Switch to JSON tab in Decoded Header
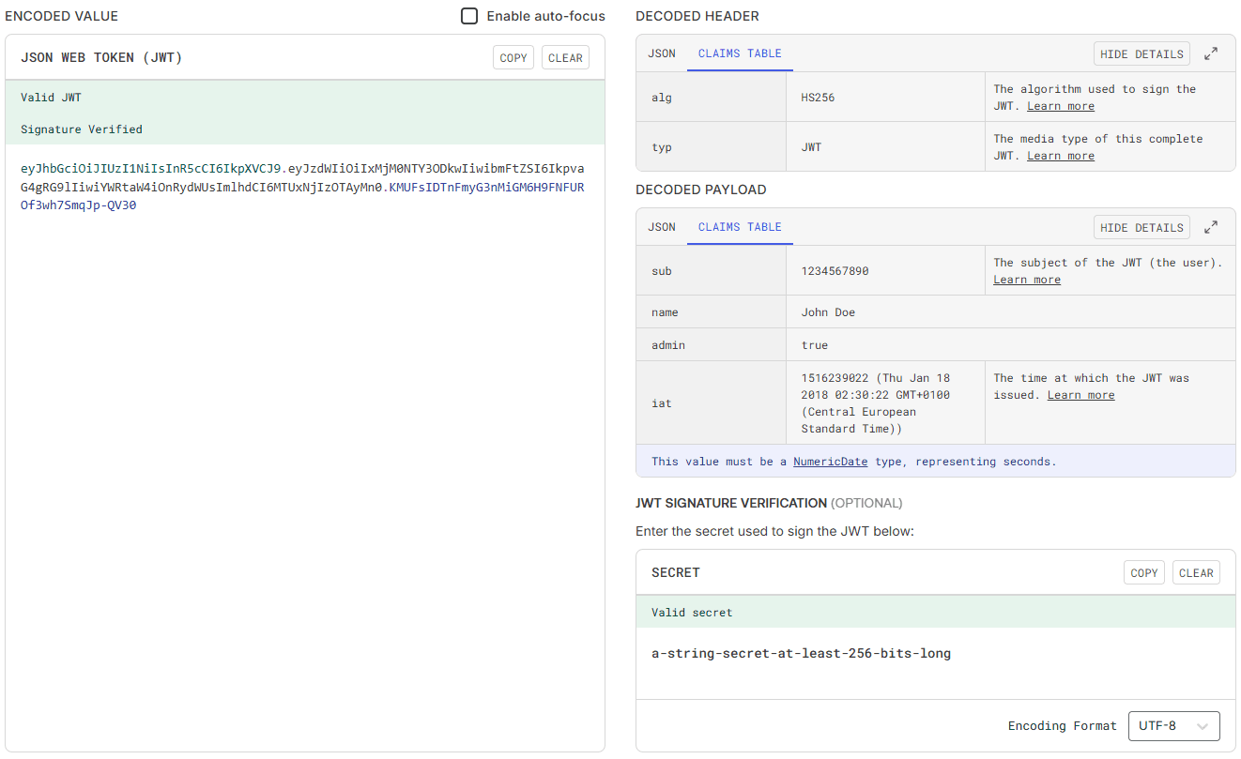The width and height of the screenshot is (1241, 759). pos(661,53)
